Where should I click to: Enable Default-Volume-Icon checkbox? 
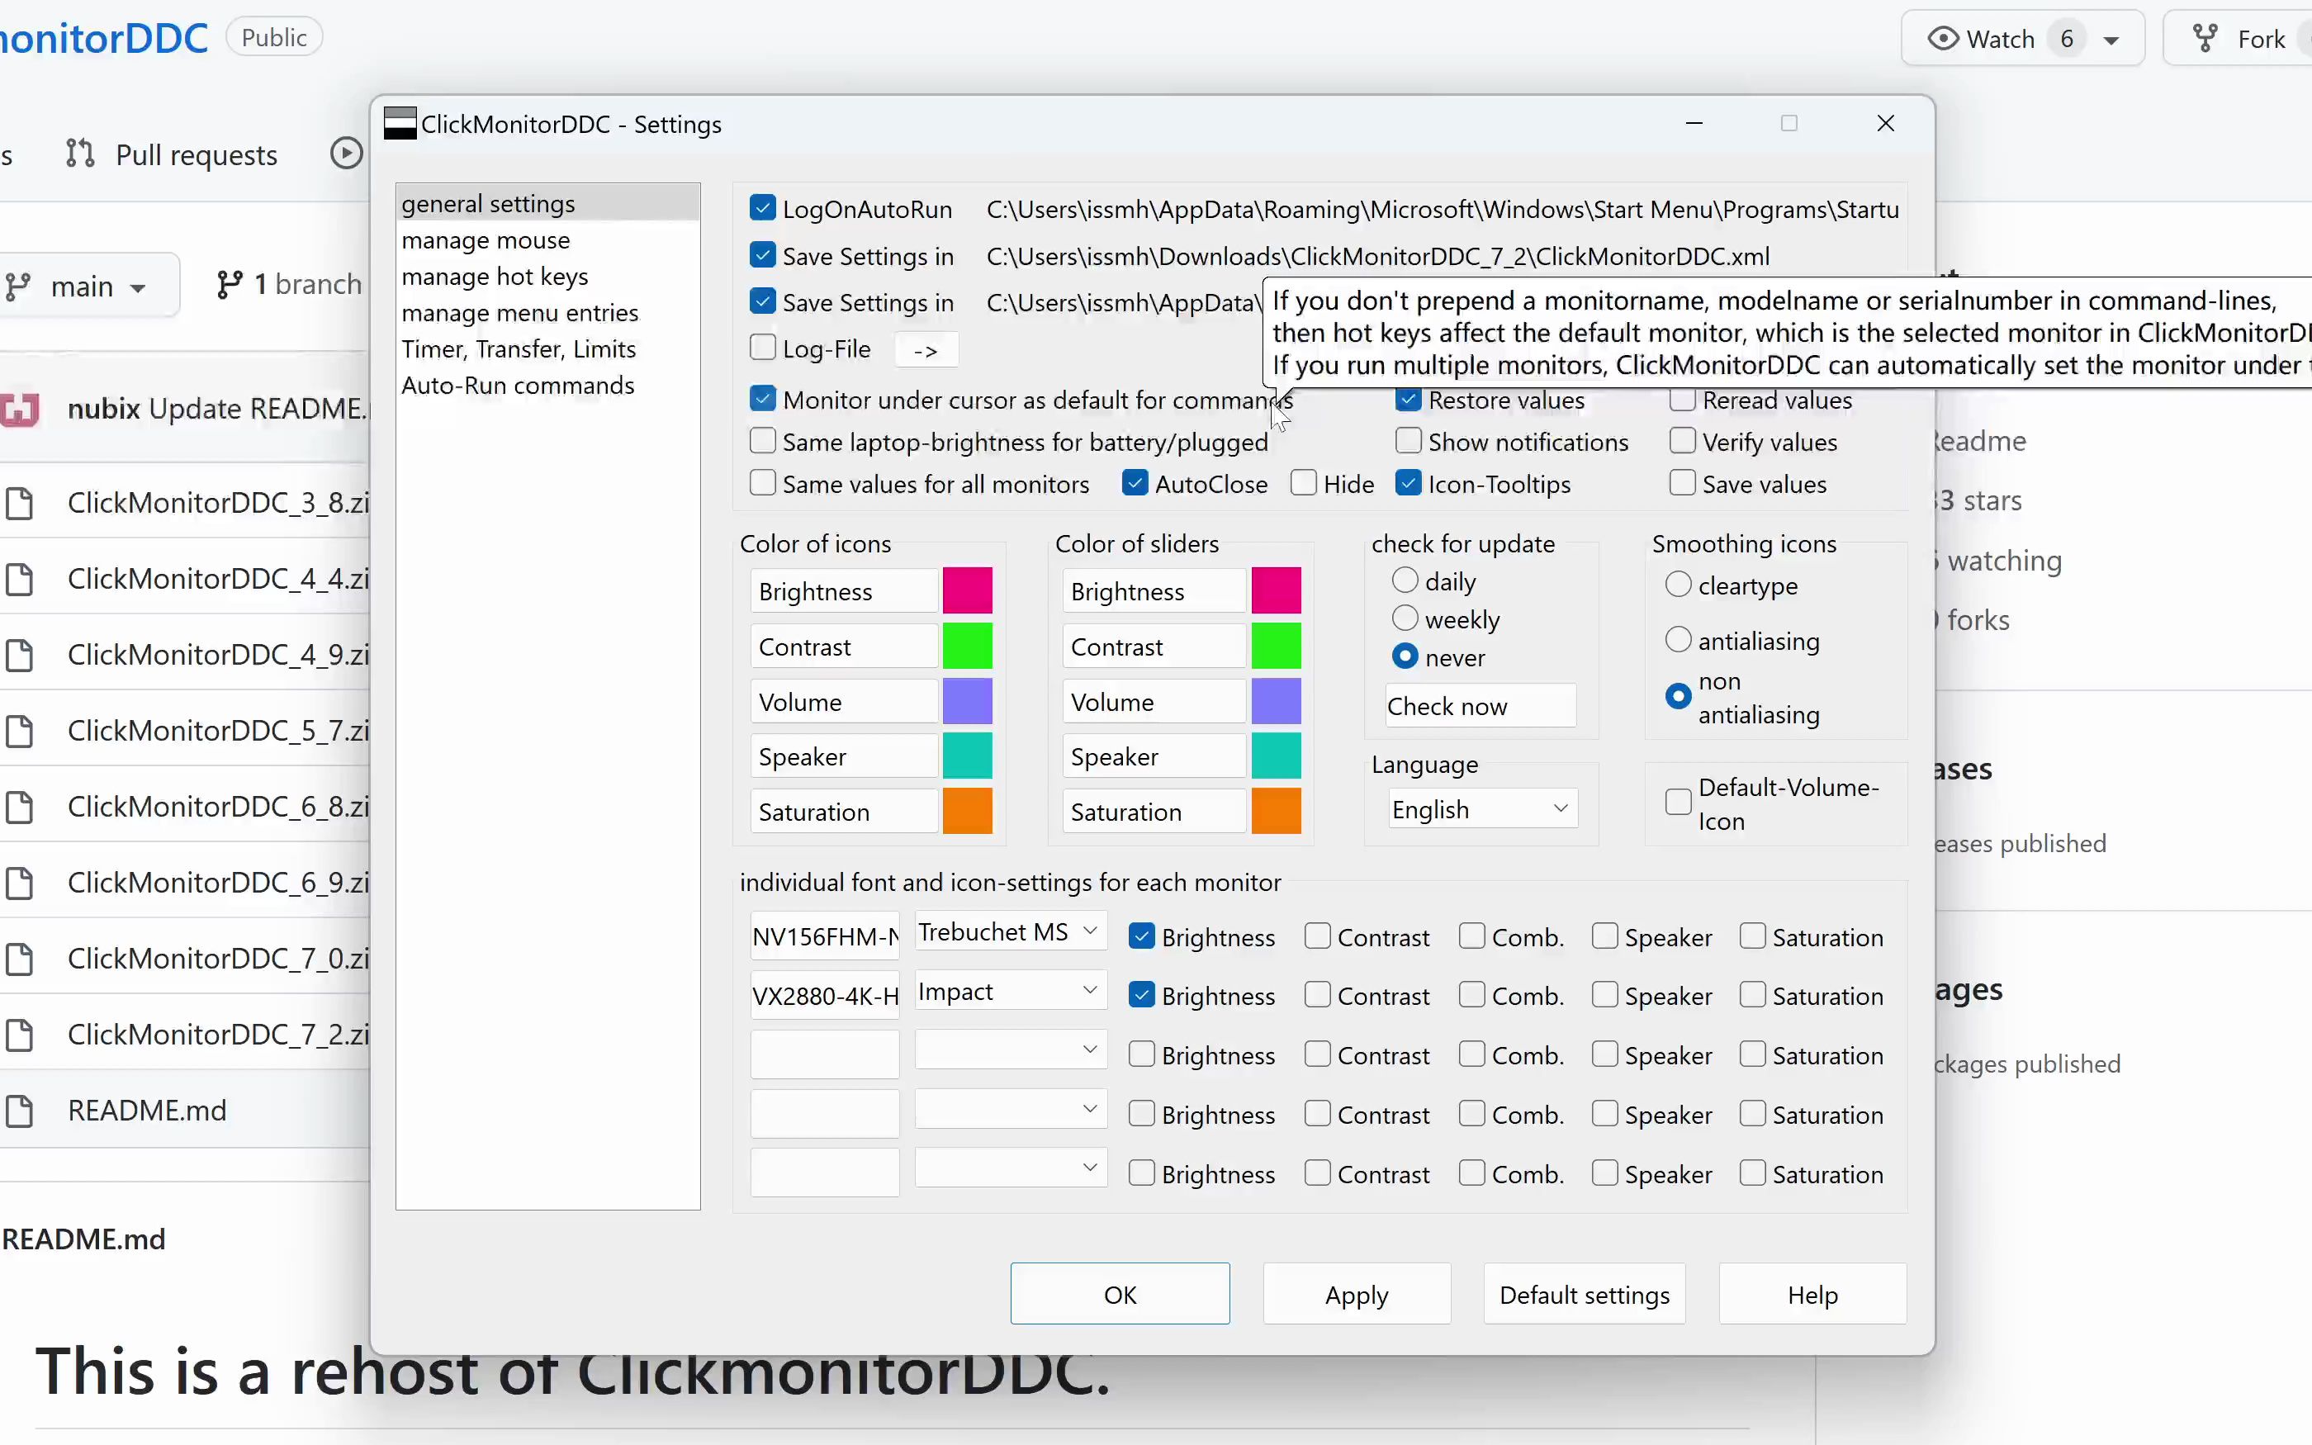pos(1679,802)
